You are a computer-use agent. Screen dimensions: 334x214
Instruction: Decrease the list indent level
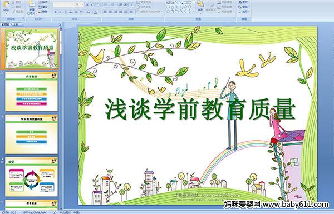tap(121, 4)
